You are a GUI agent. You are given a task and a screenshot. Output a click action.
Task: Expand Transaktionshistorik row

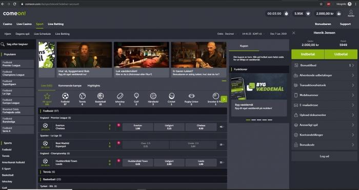pyautogui.click(x=324, y=85)
